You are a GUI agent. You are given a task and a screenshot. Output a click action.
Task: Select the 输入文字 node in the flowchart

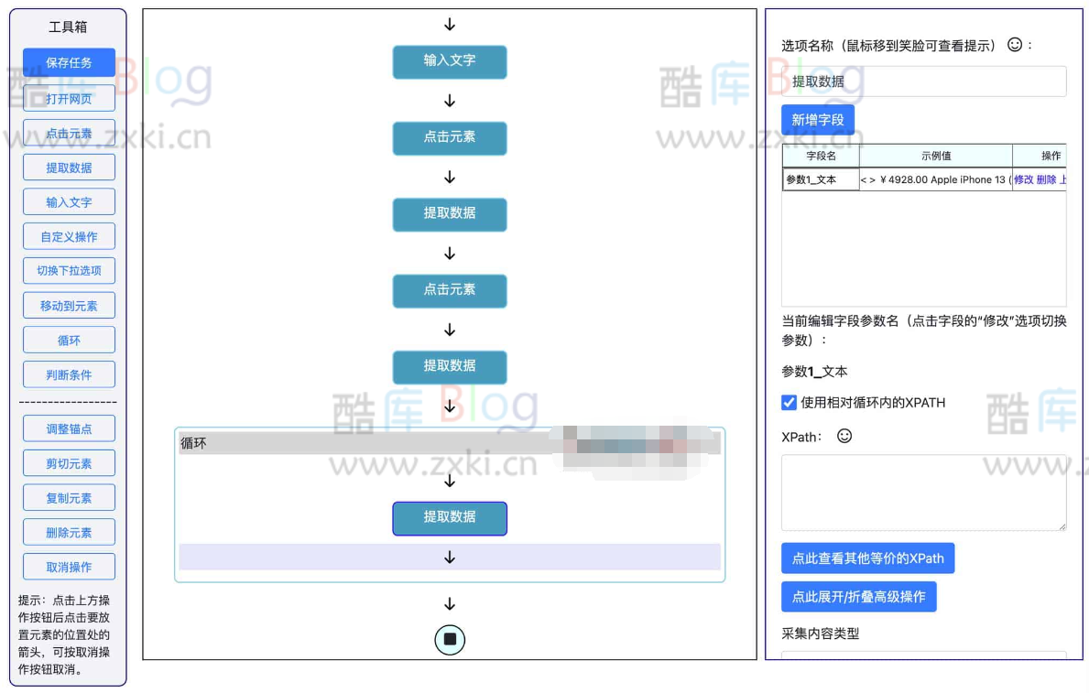point(450,62)
